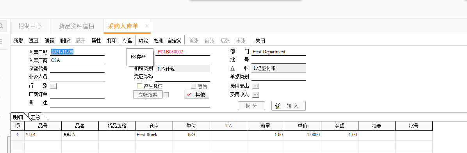Enable the 产生凭证 checkbox
Image resolution: width=467 pixels, height=153 pixels.
(139, 86)
